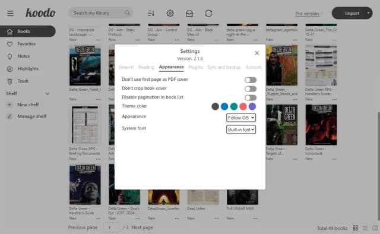Toggle Don't use first page as PDF cover
The height and width of the screenshot is (234, 380).
pos(251,80)
